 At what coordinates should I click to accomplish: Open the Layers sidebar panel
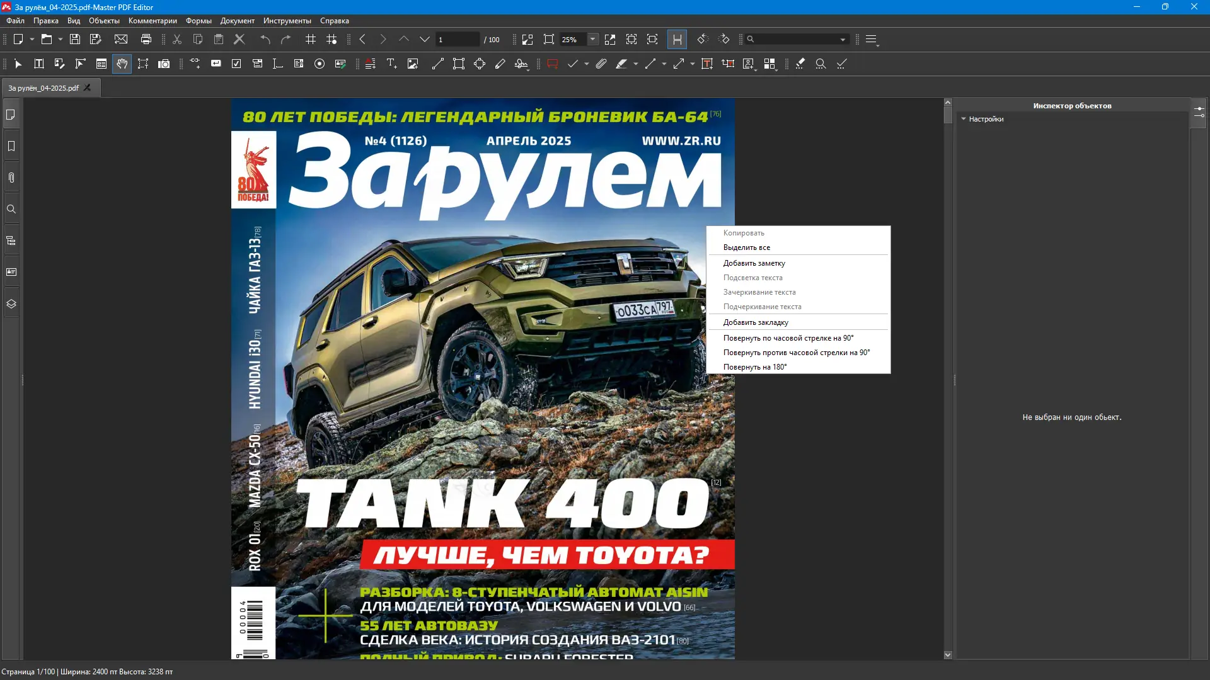(x=11, y=304)
